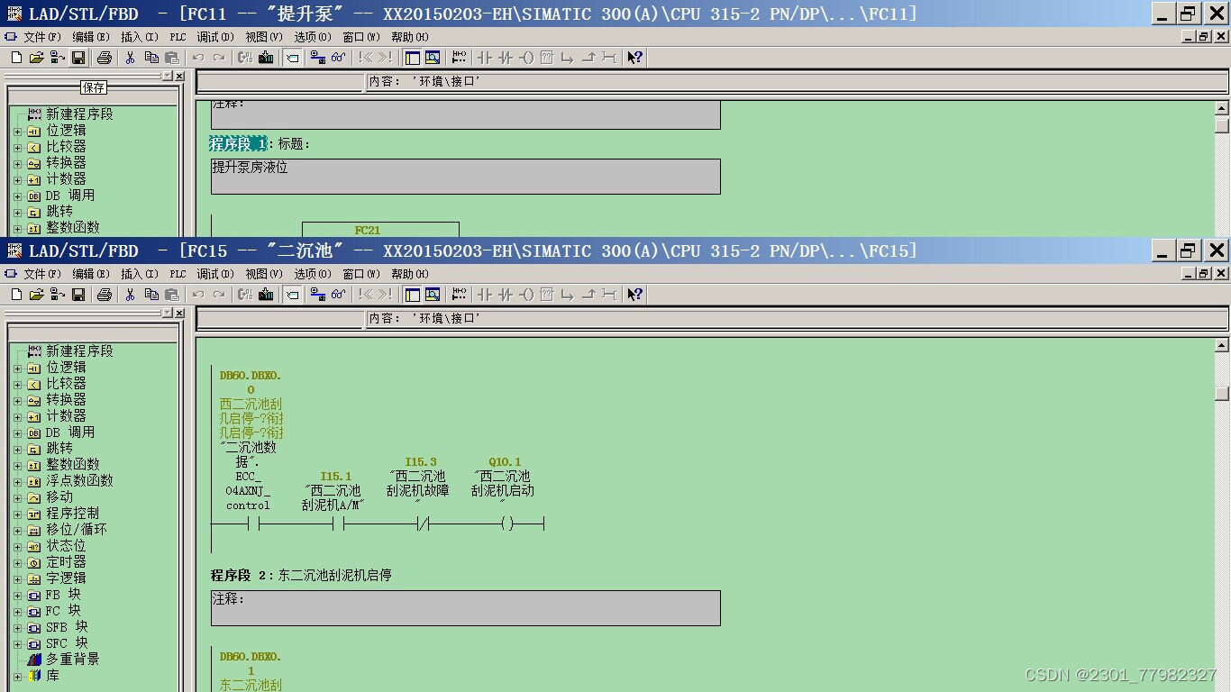Click Paste icon in FC15 window toolbar
Viewport: 1231px width, 692px height.
tap(171, 295)
